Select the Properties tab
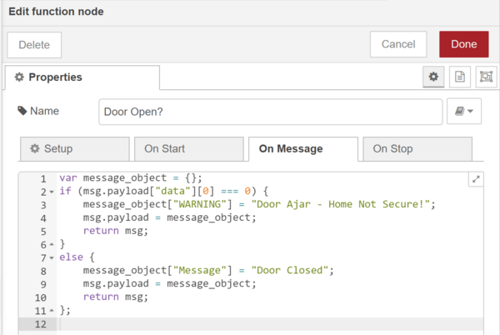Screen dimensions: 500x335 point(82,77)
